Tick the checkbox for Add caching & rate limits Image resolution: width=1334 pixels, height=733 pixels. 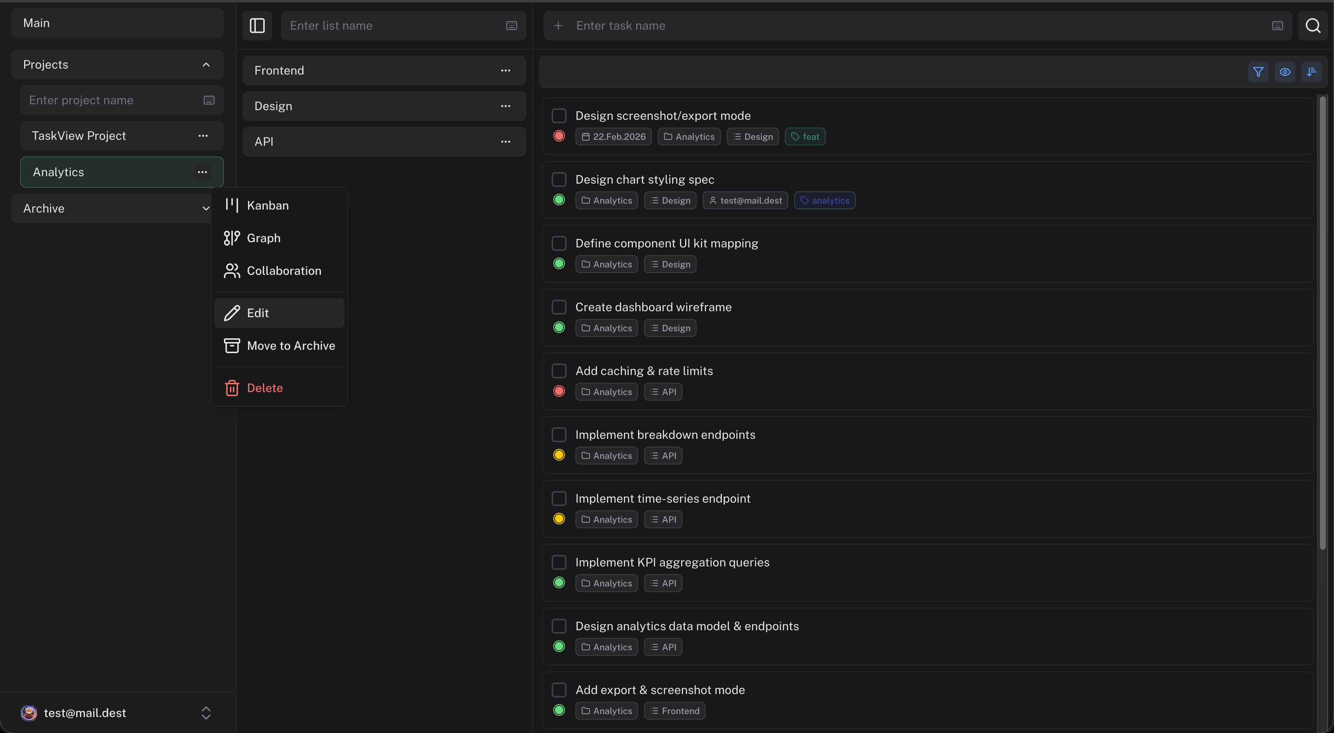[x=559, y=370]
